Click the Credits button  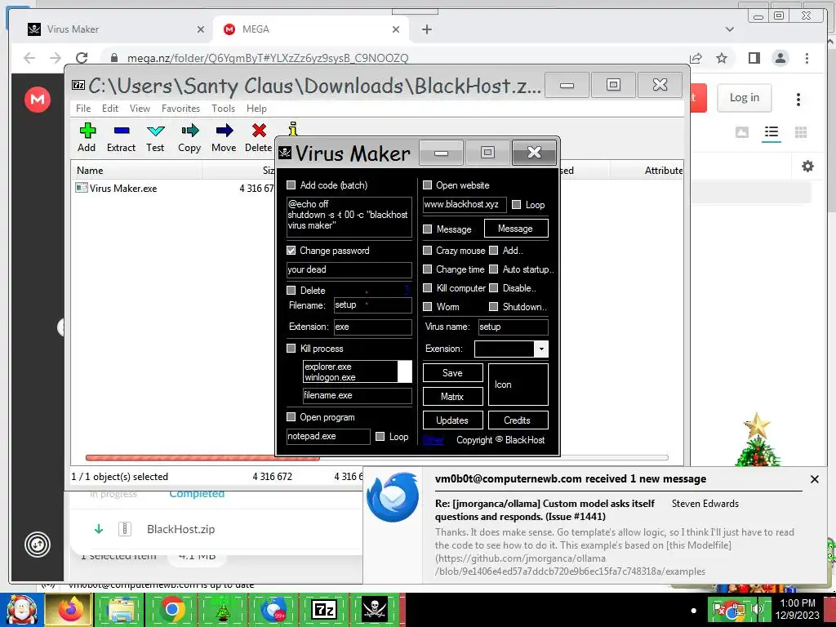pos(518,420)
